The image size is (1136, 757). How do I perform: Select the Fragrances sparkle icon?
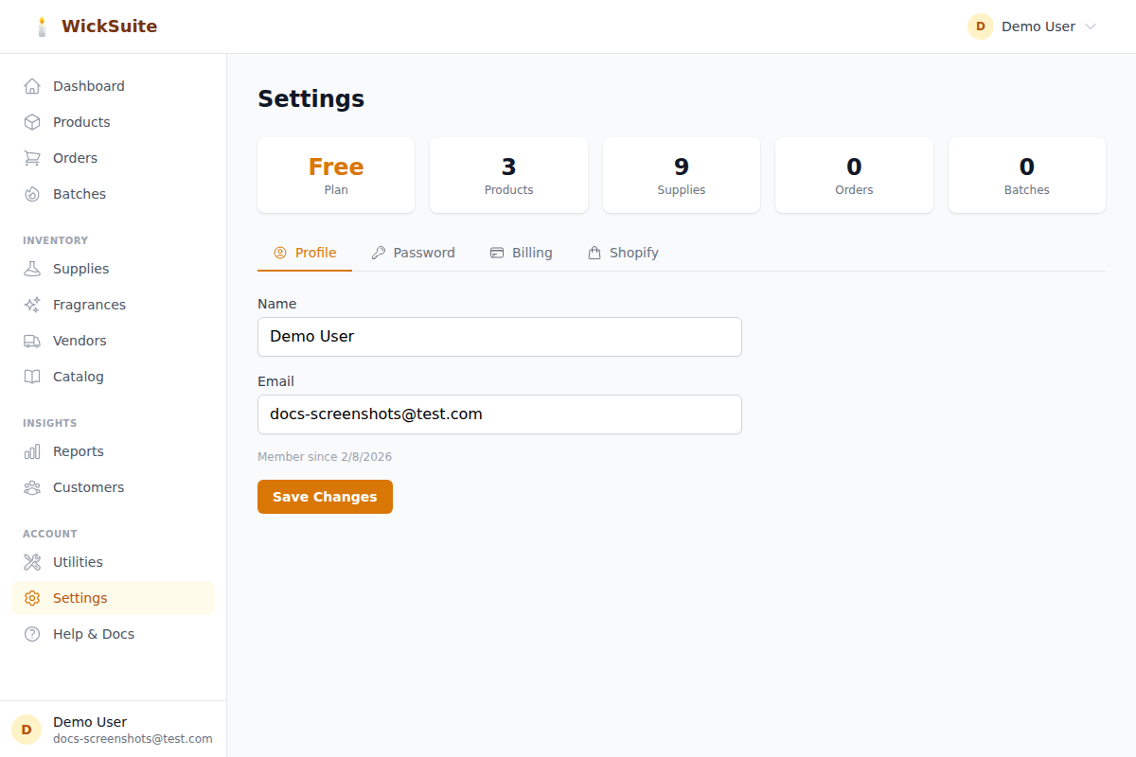coord(31,304)
